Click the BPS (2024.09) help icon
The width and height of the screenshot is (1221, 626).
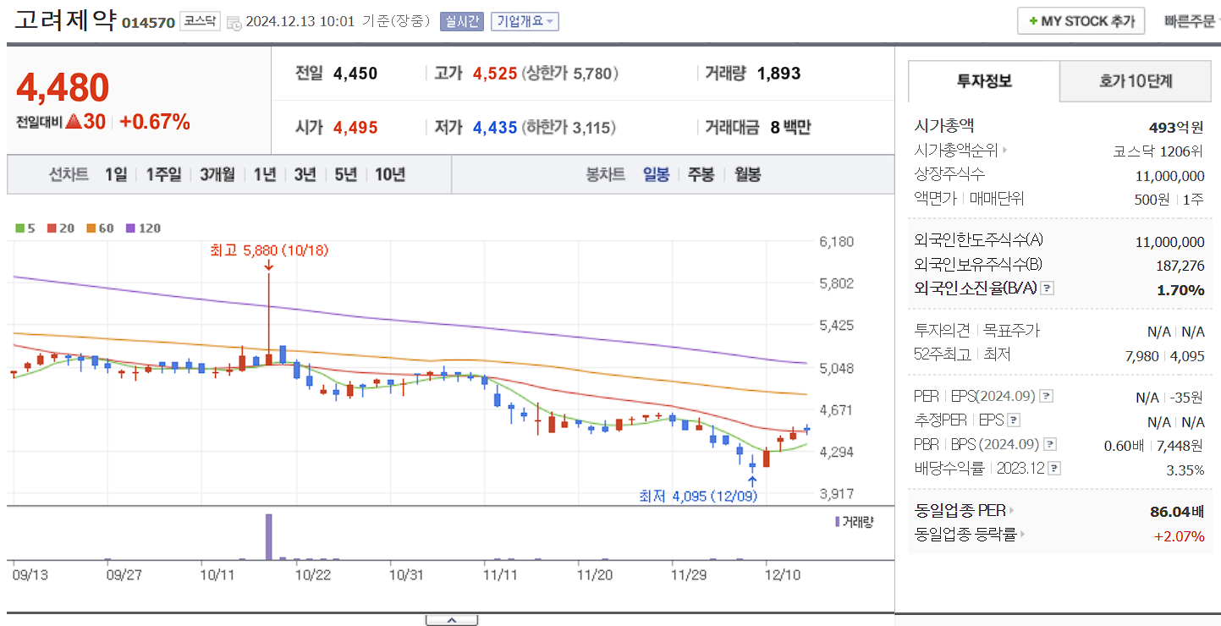(x=1048, y=445)
